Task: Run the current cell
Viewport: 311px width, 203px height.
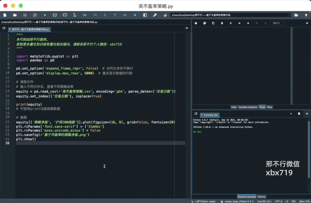Action: tap(55, 15)
